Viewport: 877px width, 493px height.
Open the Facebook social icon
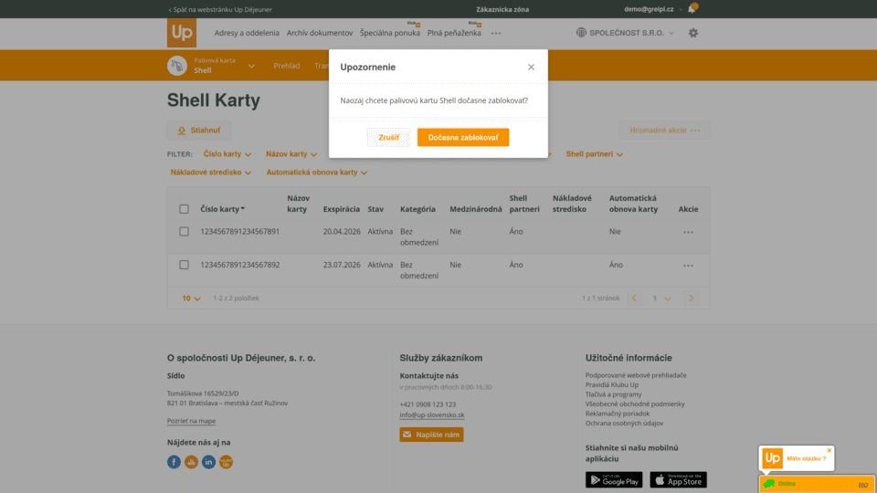[174, 462]
